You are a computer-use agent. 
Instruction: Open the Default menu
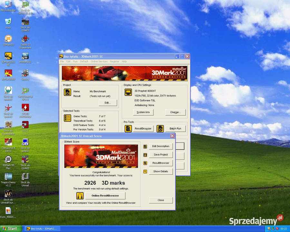pyautogui.click(x=84, y=61)
